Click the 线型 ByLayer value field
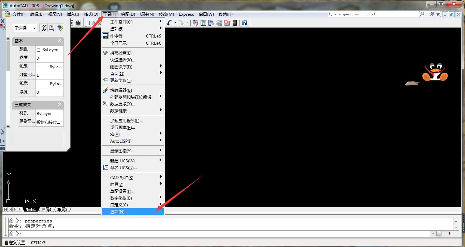Screen dimensions: 465x247 [x=49, y=67]
